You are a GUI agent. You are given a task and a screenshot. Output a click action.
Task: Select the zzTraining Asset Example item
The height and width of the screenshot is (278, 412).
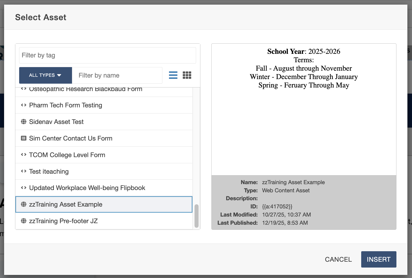(x=66, y=205)
